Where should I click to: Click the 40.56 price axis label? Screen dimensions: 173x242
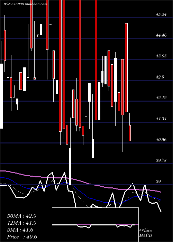point(161,140)
